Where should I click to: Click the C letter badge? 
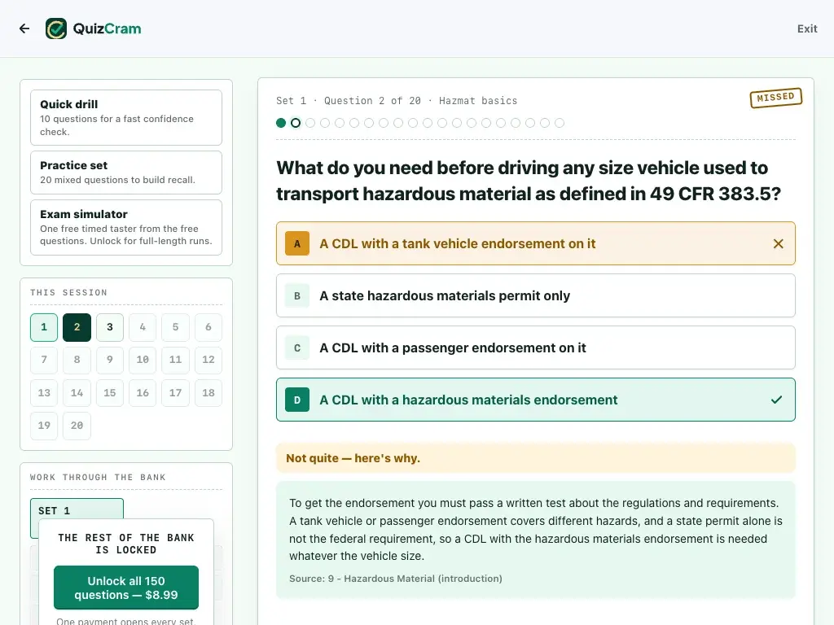coord(297,348)
